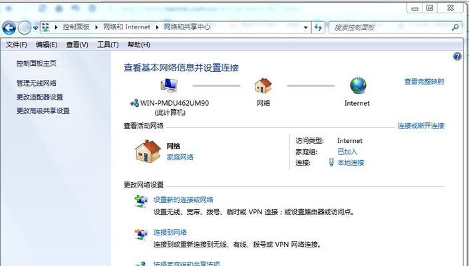Click the WIN-PMDU462UM90 computer icon
Image resolution: width=469 pixels, height=266 pixels.
point(169,86)
